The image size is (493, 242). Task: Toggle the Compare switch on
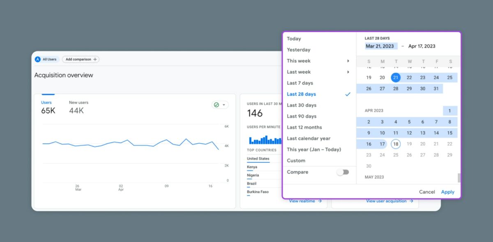pyautogui.click(x=343, y=172)
